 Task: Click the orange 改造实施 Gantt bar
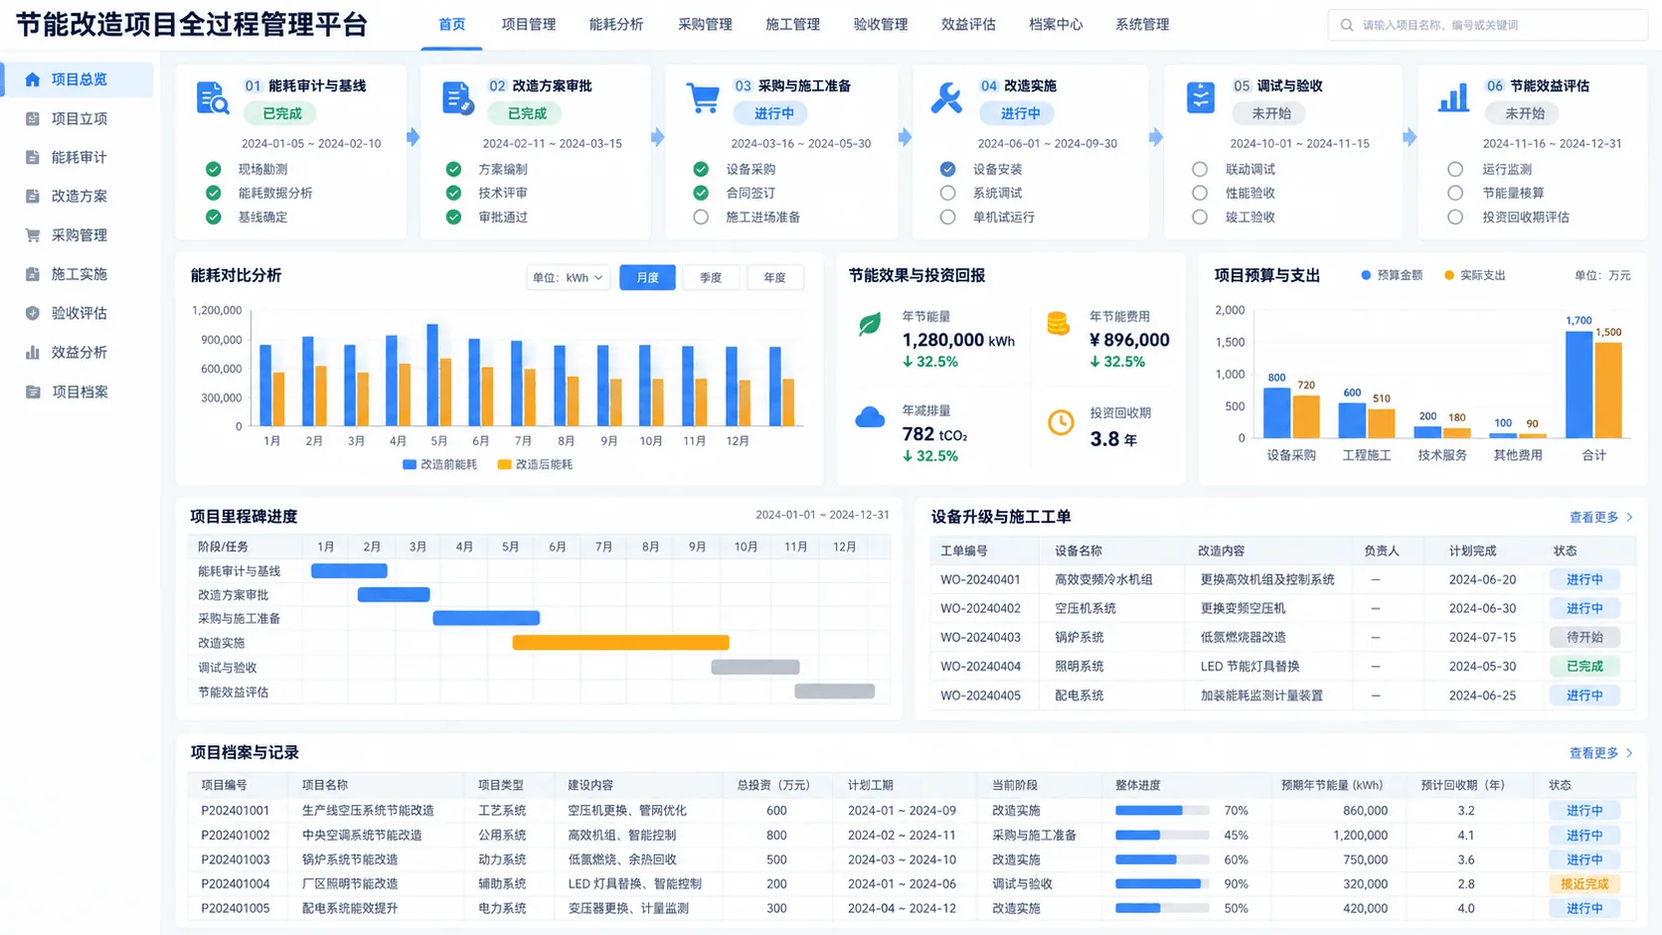(x=620, y=643)
